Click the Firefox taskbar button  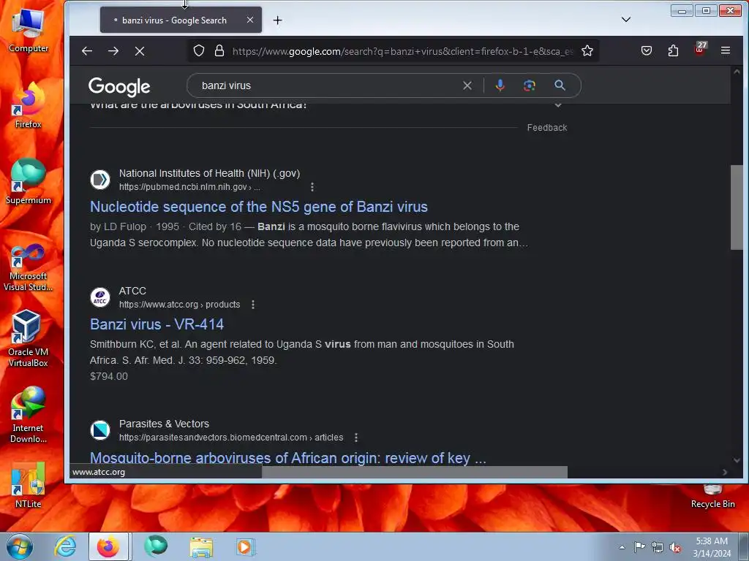(108, 546)
